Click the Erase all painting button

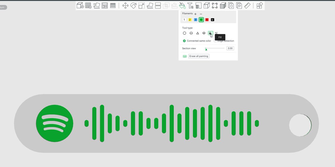[199, 56]
